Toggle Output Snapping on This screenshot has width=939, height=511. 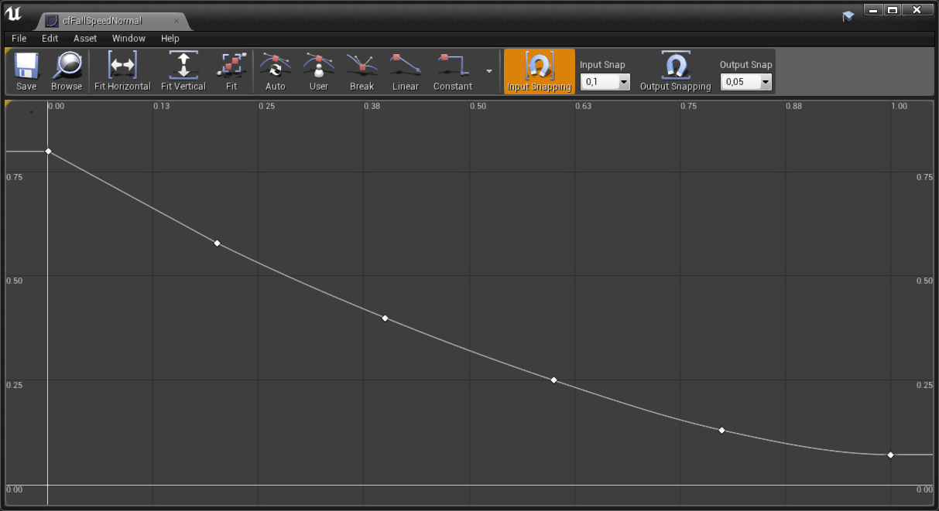675,72
